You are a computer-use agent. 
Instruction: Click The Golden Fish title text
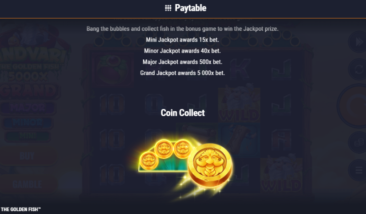(21, 209)
